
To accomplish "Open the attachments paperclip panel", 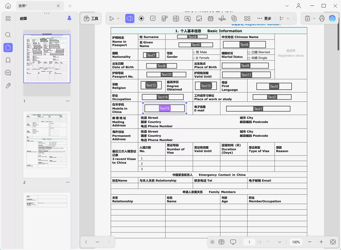I will coord(8,85).
